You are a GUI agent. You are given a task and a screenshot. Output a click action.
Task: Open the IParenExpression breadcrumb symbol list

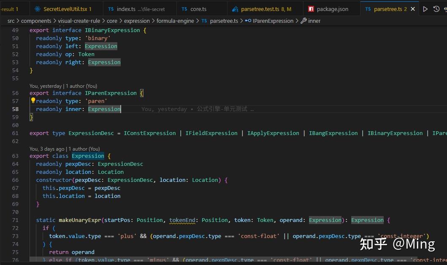[273, 21]
